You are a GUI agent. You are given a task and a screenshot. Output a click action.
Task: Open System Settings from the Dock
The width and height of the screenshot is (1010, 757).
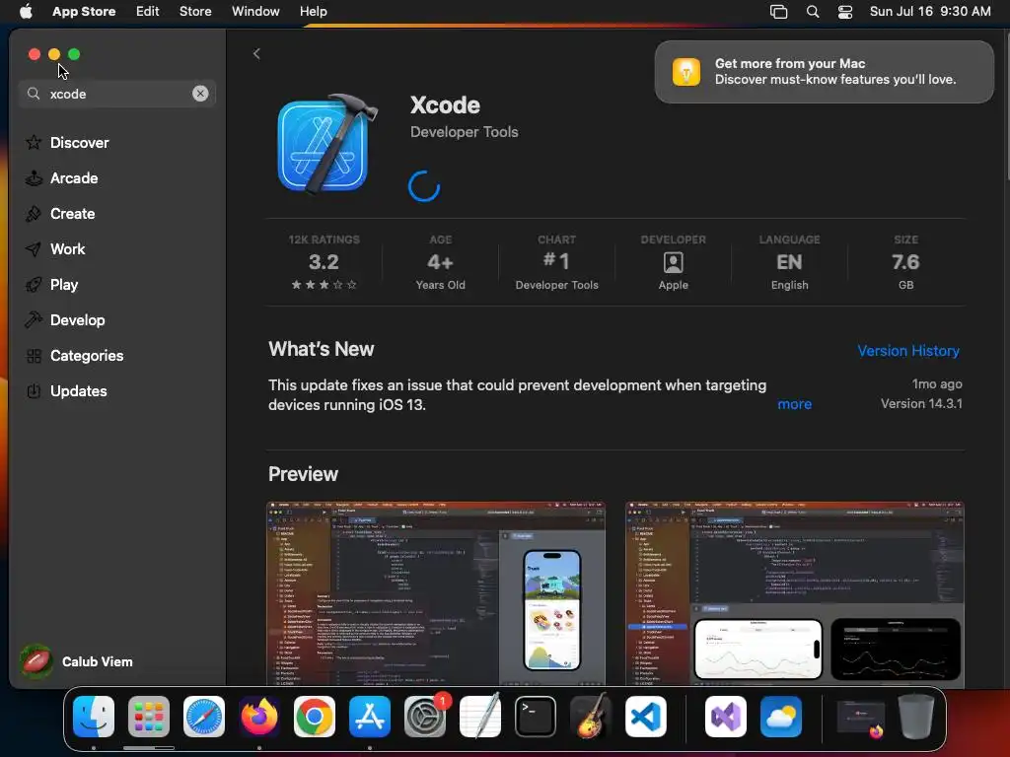click(425, 717)
